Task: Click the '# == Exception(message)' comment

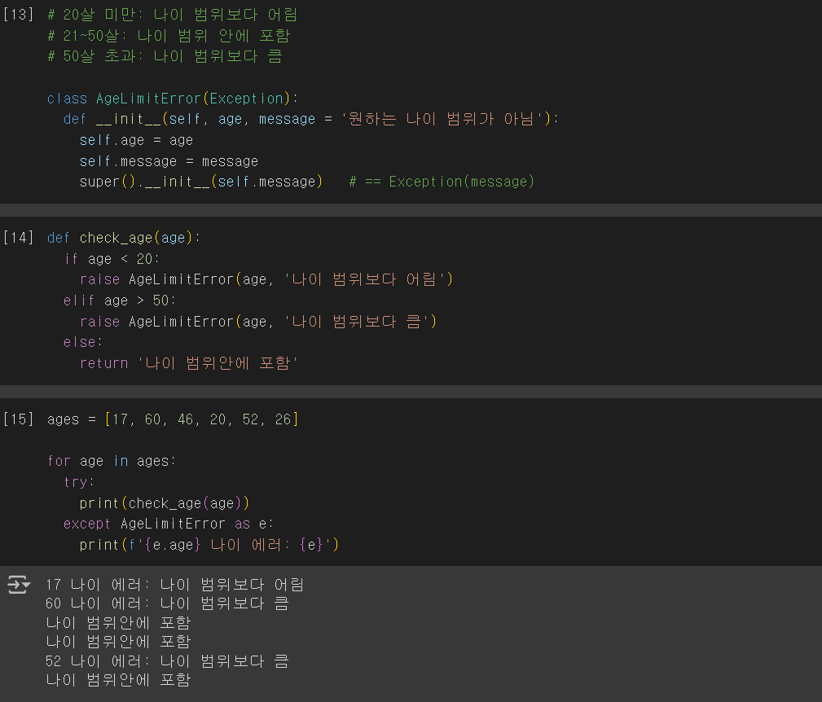Action: [442, 182]
